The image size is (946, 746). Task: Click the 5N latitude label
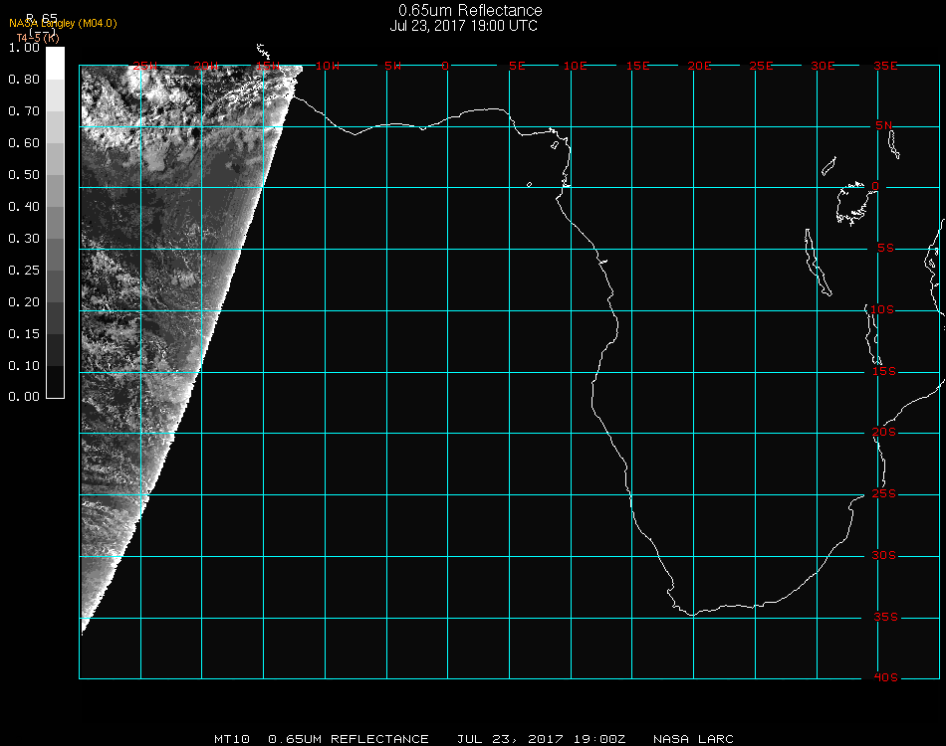point(884,125)
